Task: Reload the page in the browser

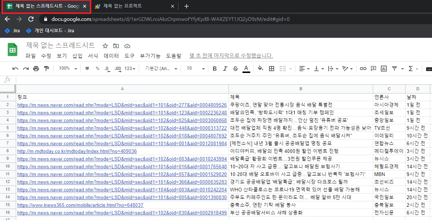Action: pos(31,19)
